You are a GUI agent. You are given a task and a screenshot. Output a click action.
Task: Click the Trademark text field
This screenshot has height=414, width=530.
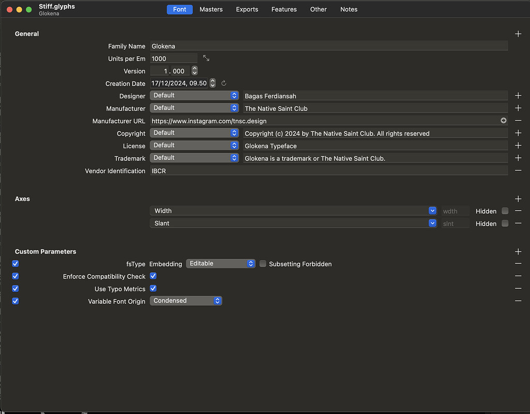click(376, 158)
